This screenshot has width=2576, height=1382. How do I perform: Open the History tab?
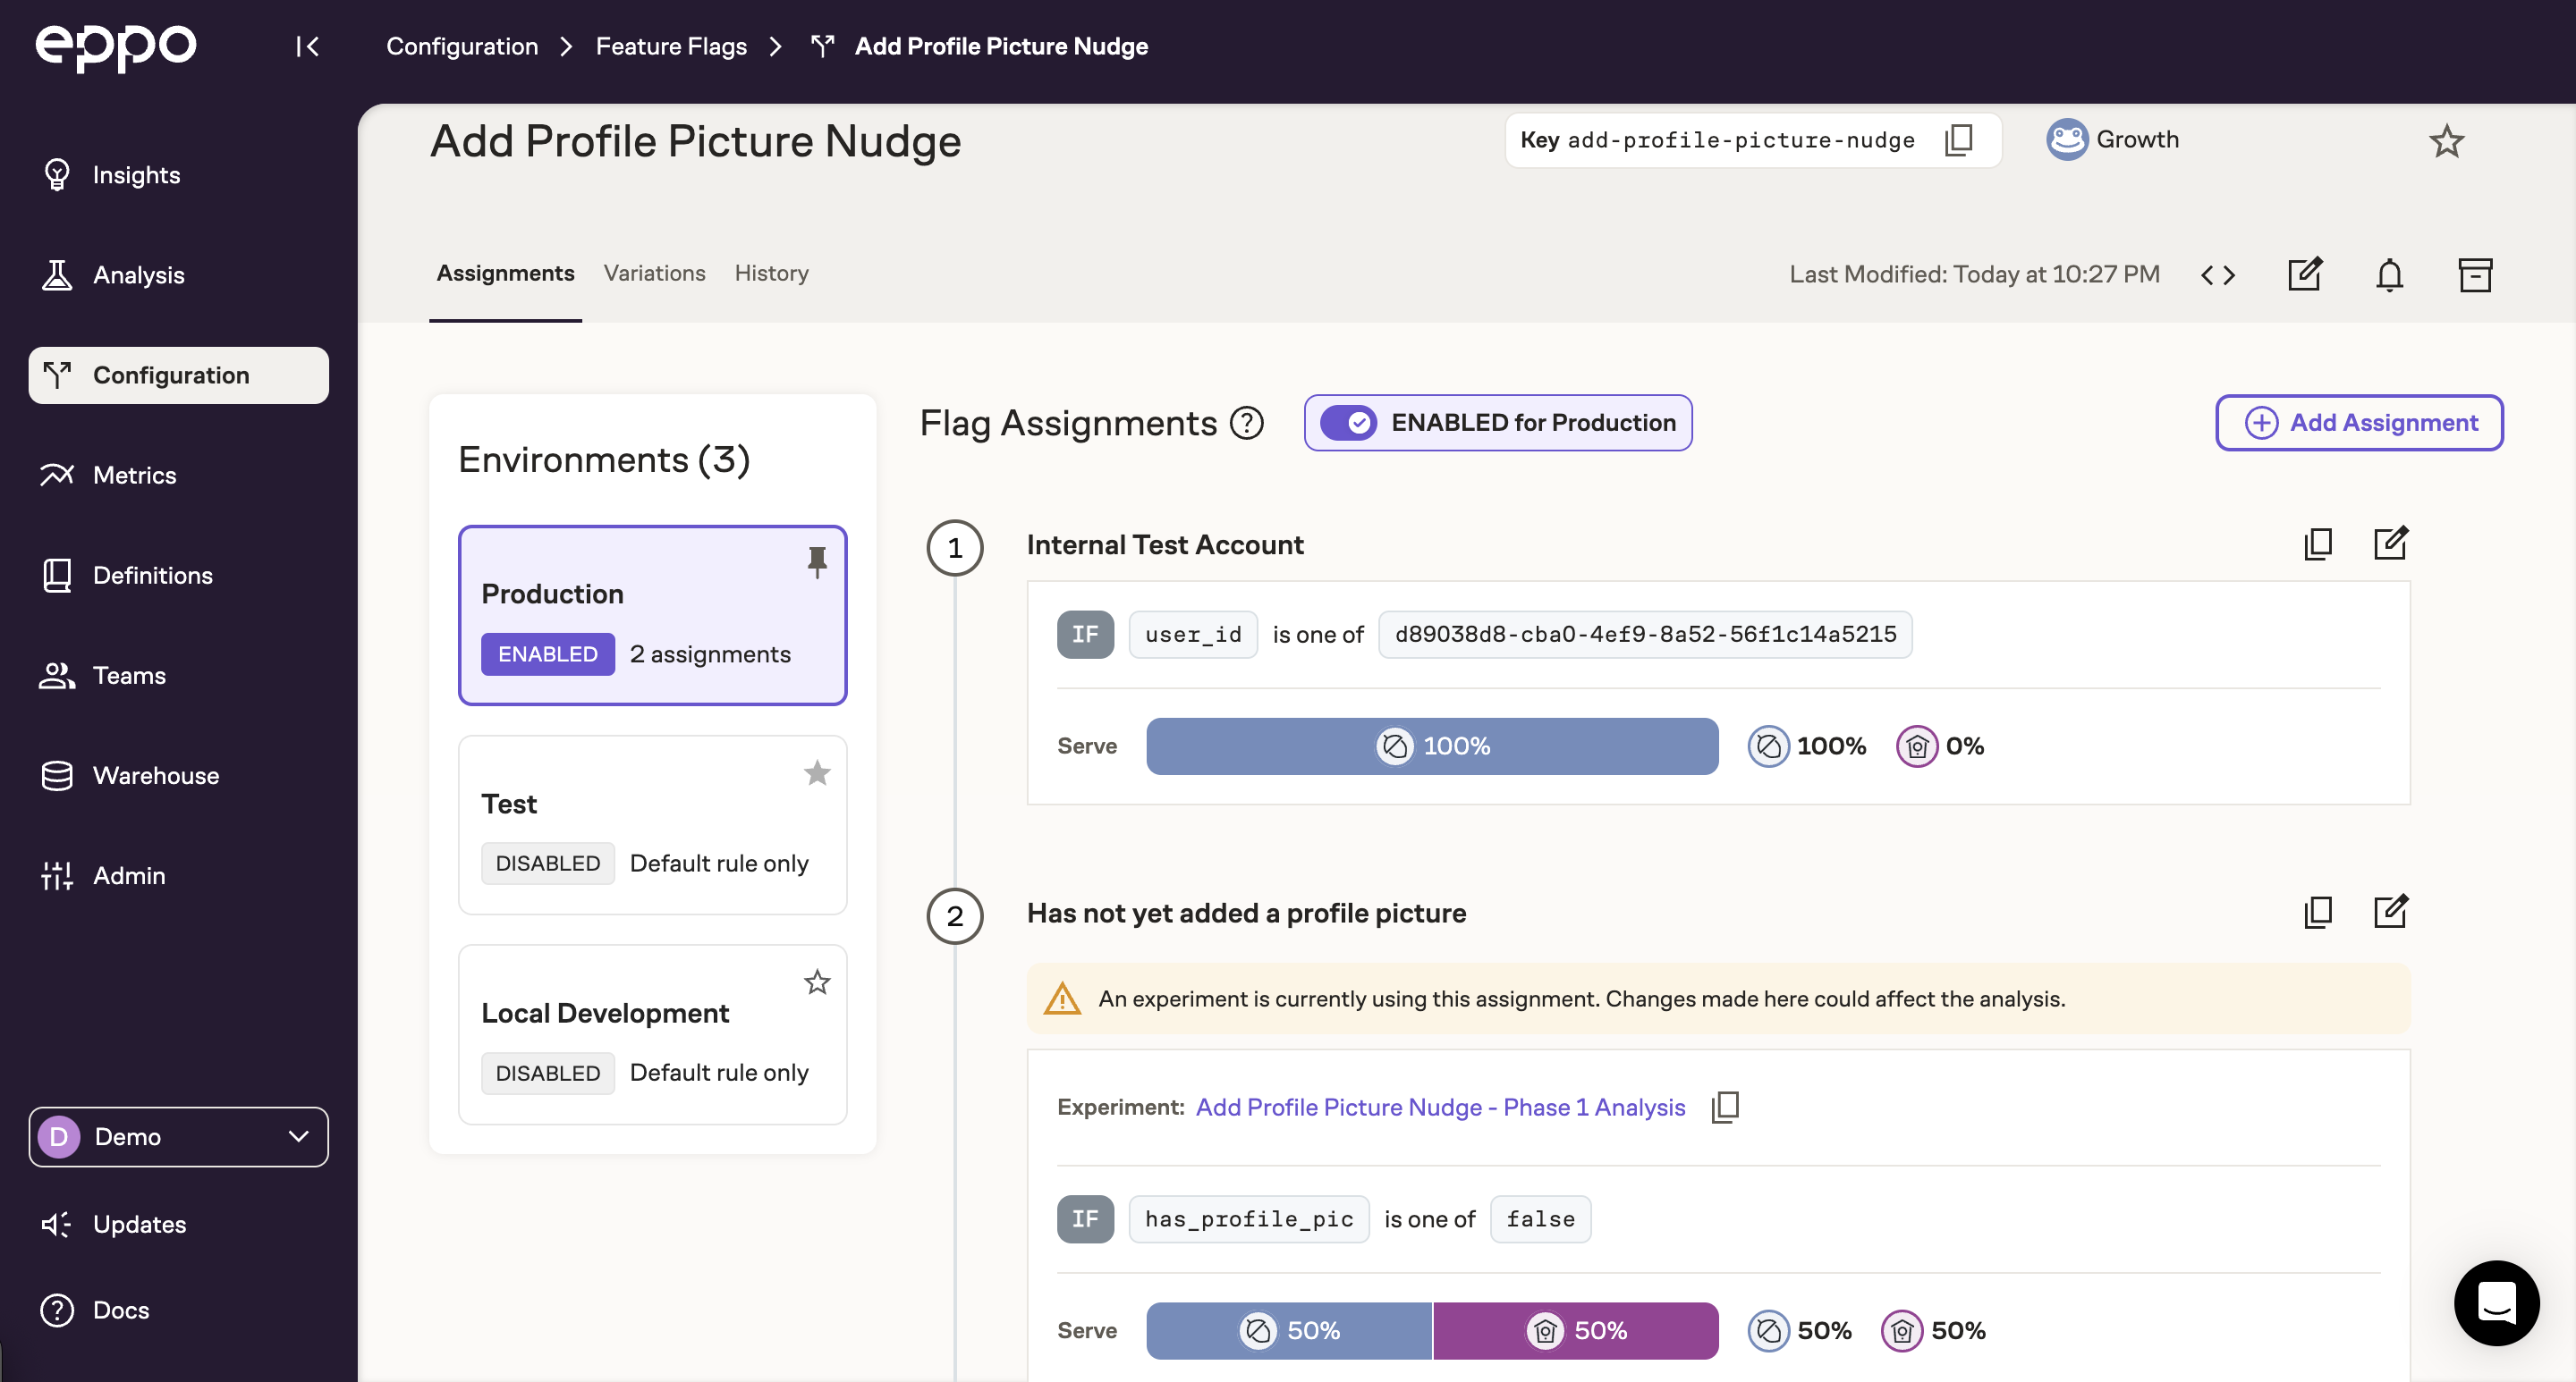click(771, 273)
